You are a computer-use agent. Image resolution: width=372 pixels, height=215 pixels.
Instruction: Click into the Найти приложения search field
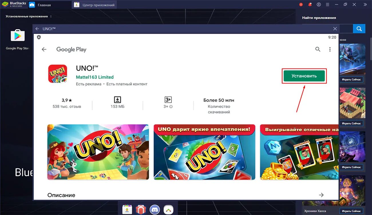346,29
